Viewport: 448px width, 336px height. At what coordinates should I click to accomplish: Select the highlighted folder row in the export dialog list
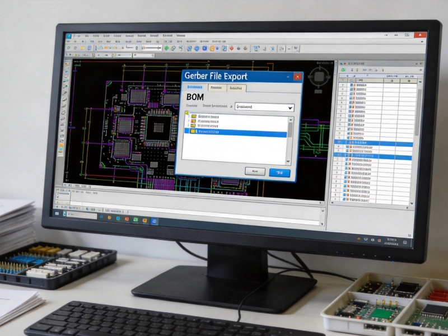pyautogui.click(x=235, y=132)
